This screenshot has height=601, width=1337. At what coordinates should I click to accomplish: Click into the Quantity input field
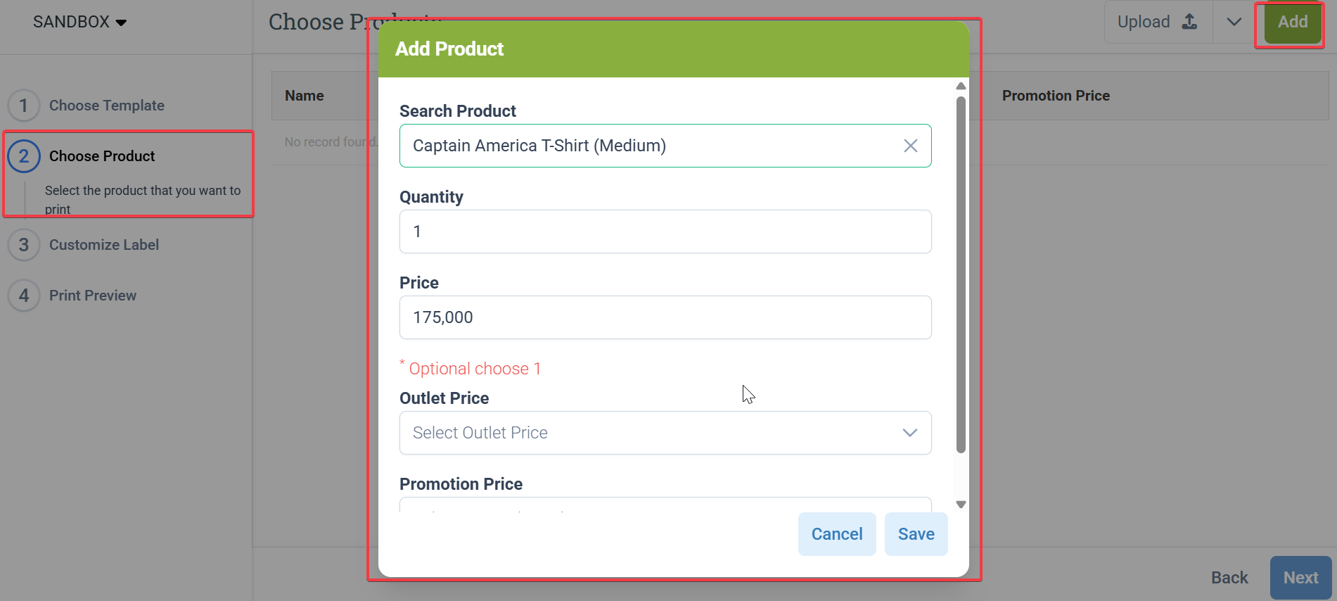[665, 232]
